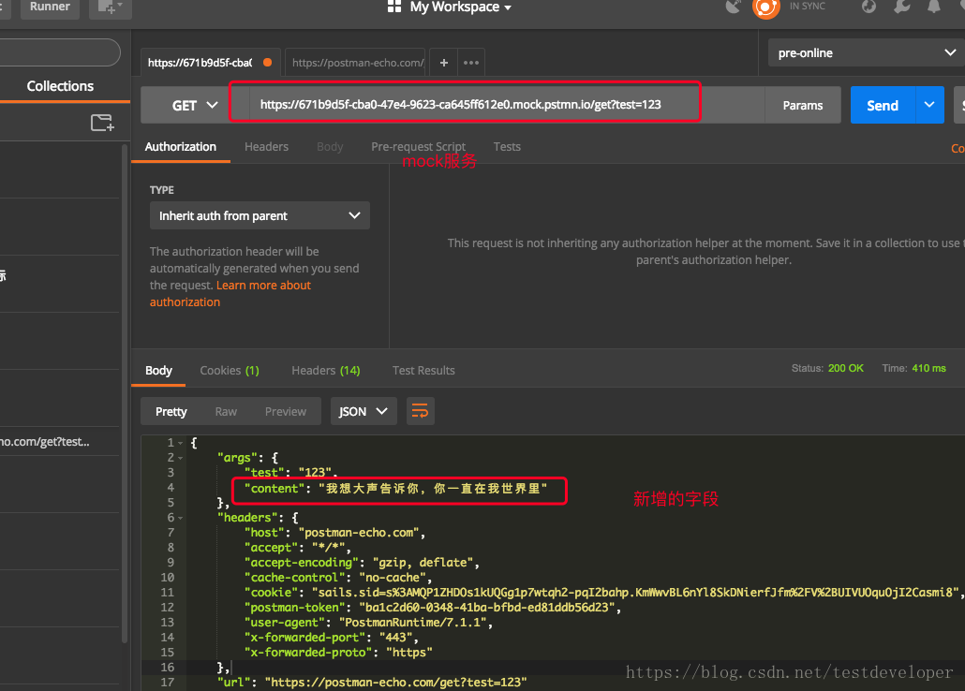
Task: Open tab options ellipsis menu
Action: pyautogui.click(x=471, y=63)
